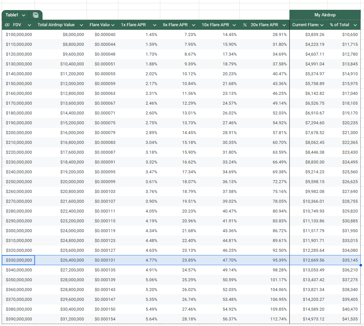Click the calculator icon next to Table1 tab

(35, 15)
